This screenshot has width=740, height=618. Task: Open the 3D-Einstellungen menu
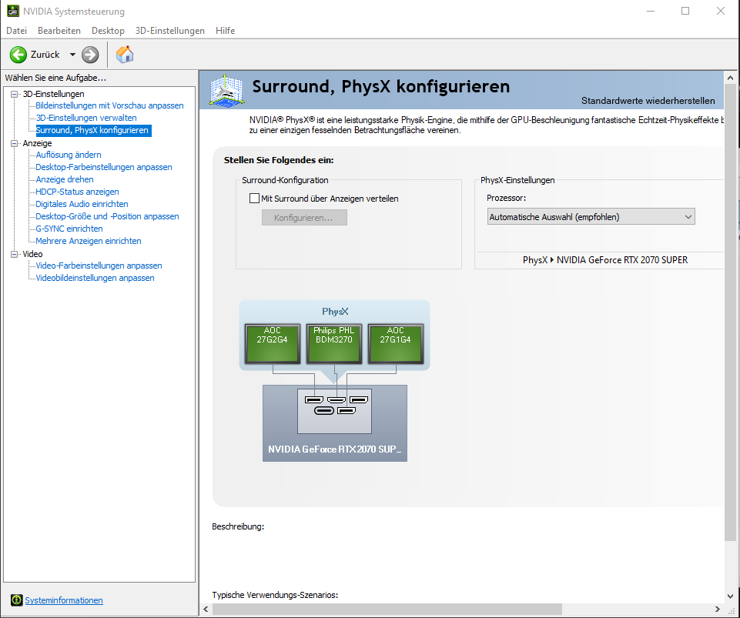170,31
